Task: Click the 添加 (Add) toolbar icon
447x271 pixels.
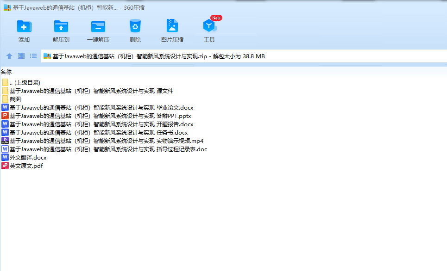Action: pyautogui.click(x=24, y=26)
